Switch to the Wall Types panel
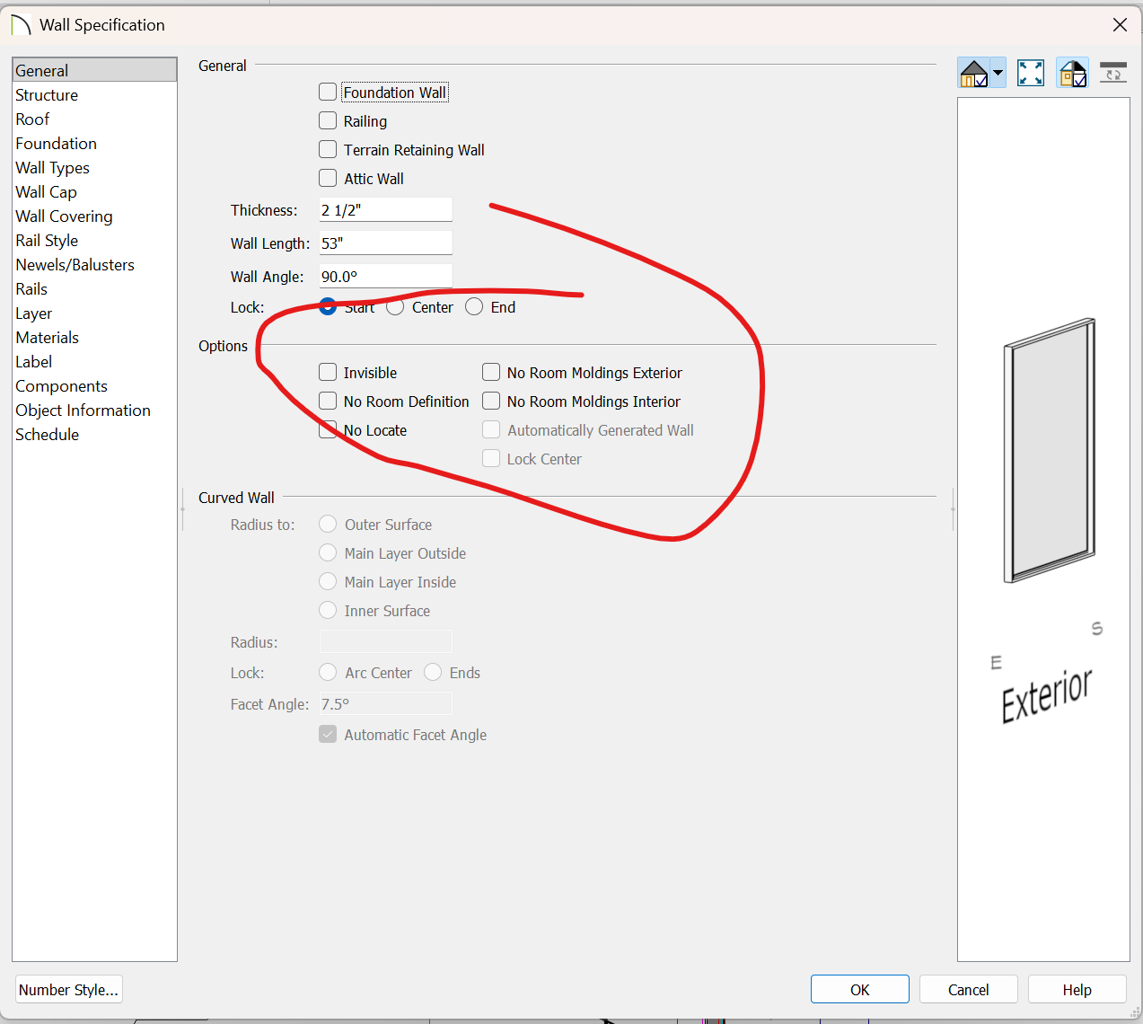Viewport: 1143px width, 1024px height. click(x=52, y=168)
